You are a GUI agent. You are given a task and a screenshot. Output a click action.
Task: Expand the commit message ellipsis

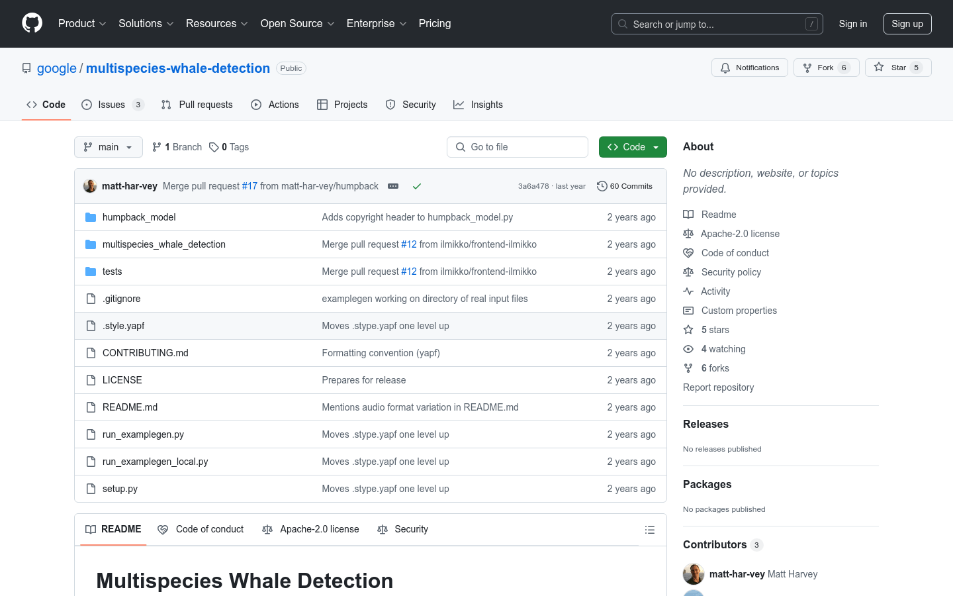pos(393,186)
